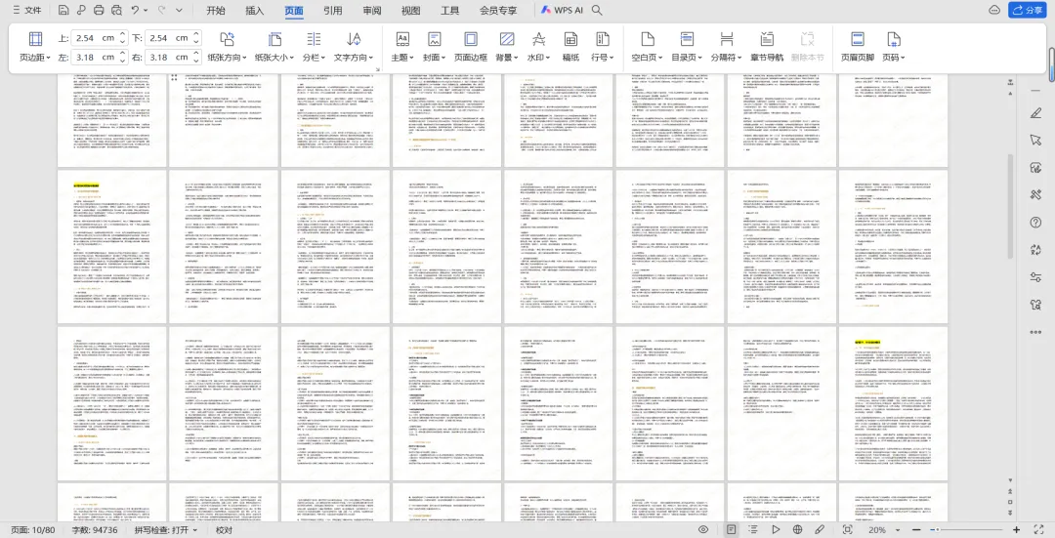
Task: Click the settings sliders icon in right sidebar
Action: (x=1035, y=277)
